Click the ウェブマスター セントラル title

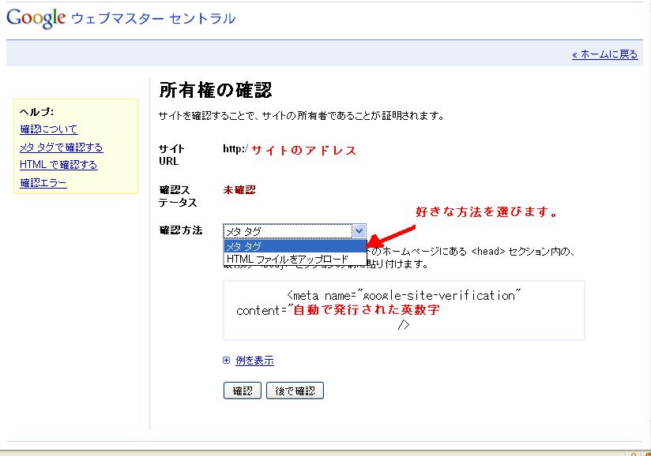pyautogui.click(x=153, y=18)
